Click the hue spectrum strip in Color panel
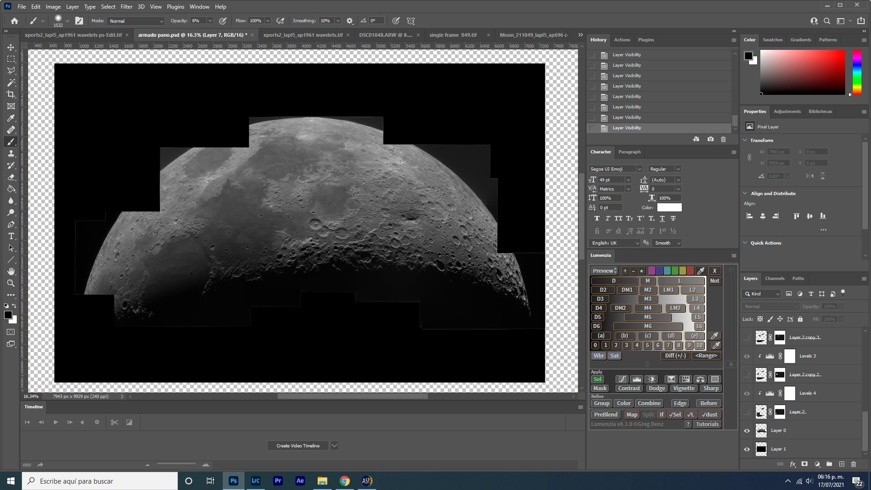 857,72
